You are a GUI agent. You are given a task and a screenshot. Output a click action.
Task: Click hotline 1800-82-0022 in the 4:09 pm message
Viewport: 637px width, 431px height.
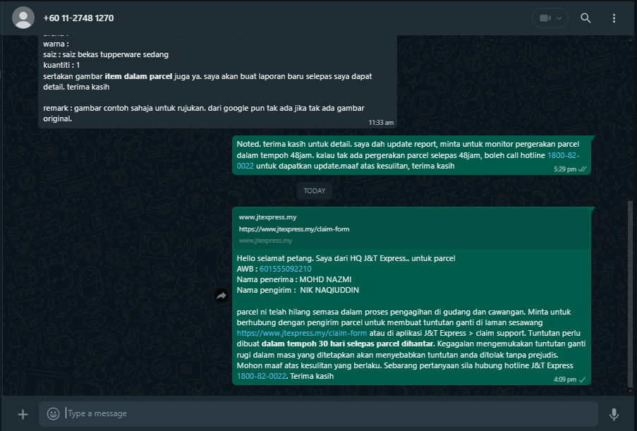coord(262,376)
